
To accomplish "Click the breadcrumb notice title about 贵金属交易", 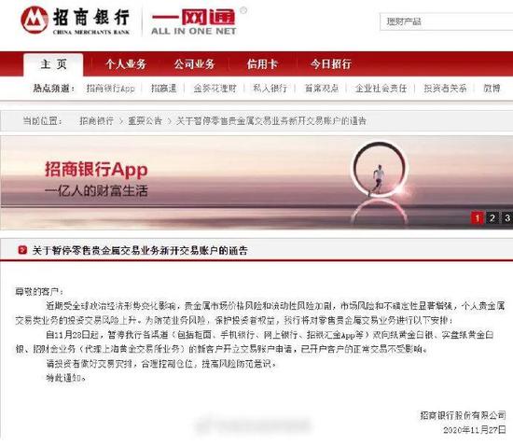I will (x=270, y=121).
